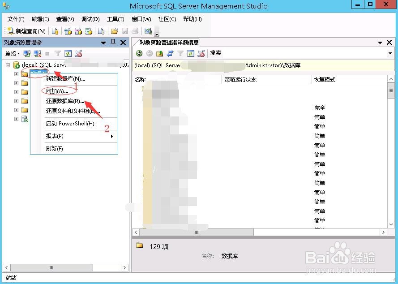Collapse the (local) SQL Server root node

(8, 65)
